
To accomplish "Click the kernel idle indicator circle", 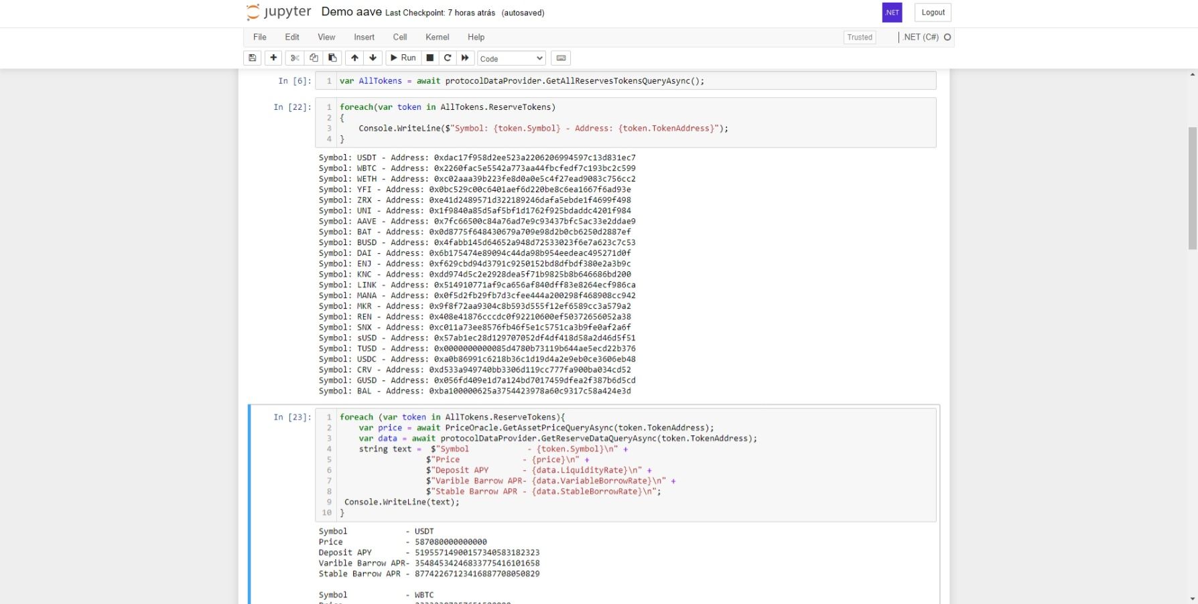I will coord(947,37).
